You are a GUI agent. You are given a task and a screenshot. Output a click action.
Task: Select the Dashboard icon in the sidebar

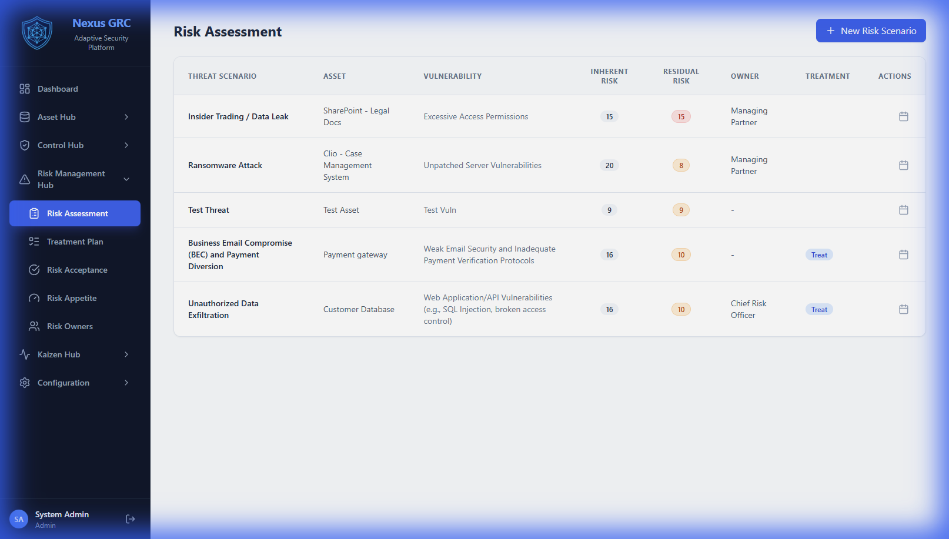24,89
